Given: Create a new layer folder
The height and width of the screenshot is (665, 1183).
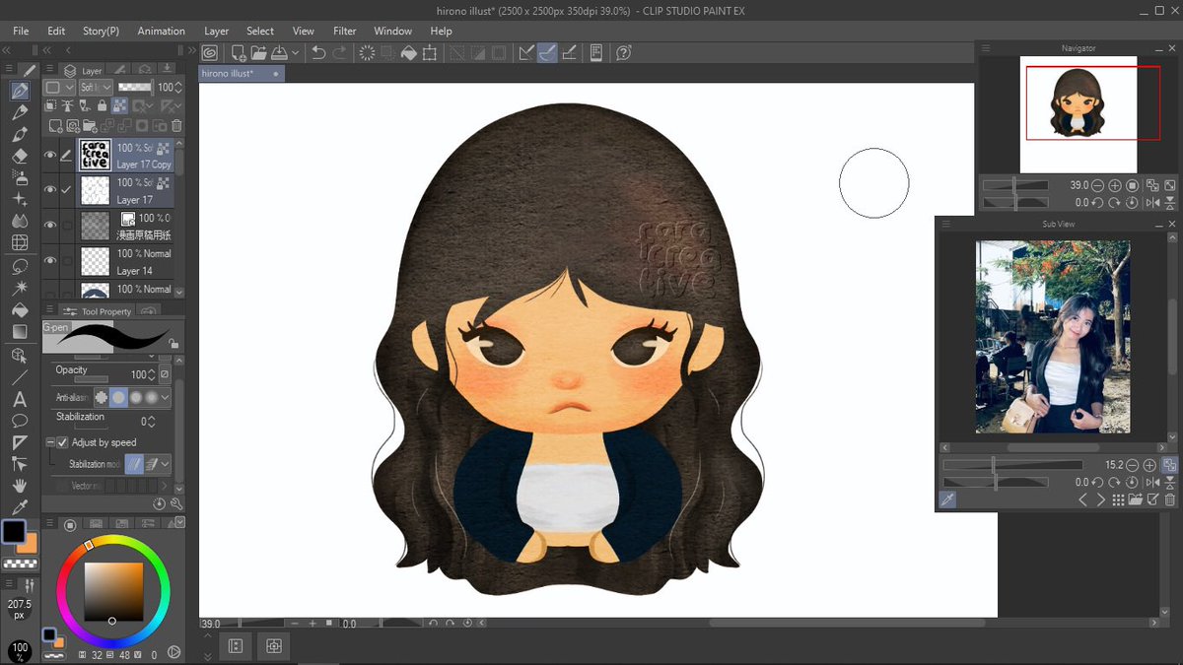Looking at the screenshot, I should click(90, 126).
